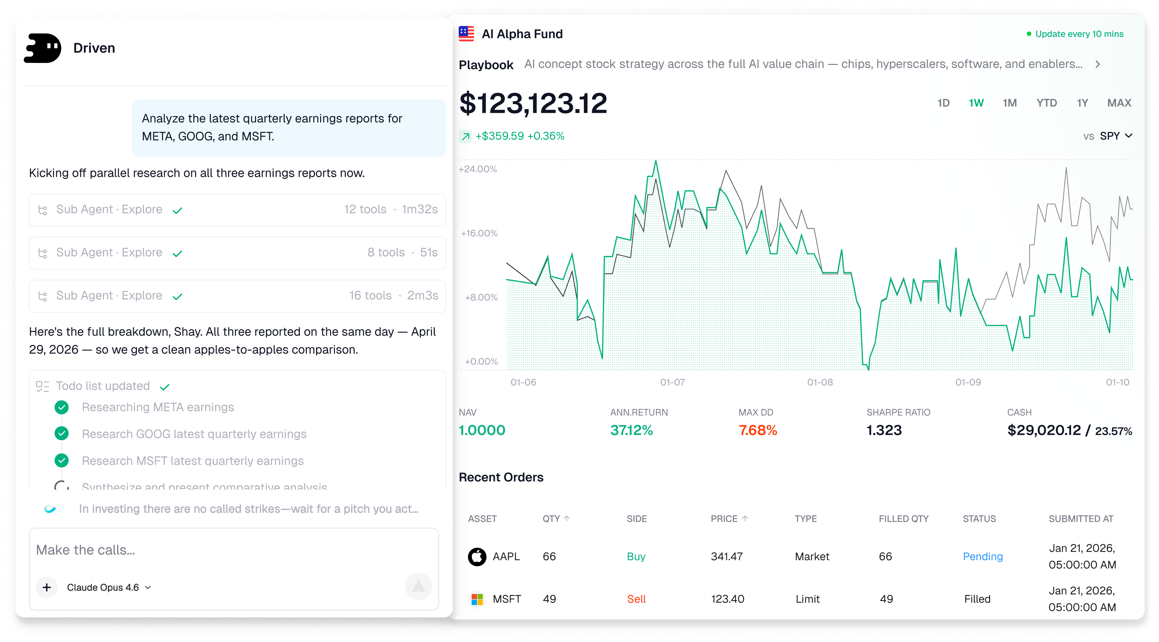Click the send arrow button in the chat box
The height and width of the screenshot is (642, 1159).
[x=418, y=586]
